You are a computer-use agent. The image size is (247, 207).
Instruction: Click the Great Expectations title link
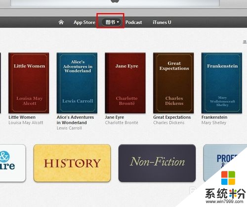[x=172, y=117]
